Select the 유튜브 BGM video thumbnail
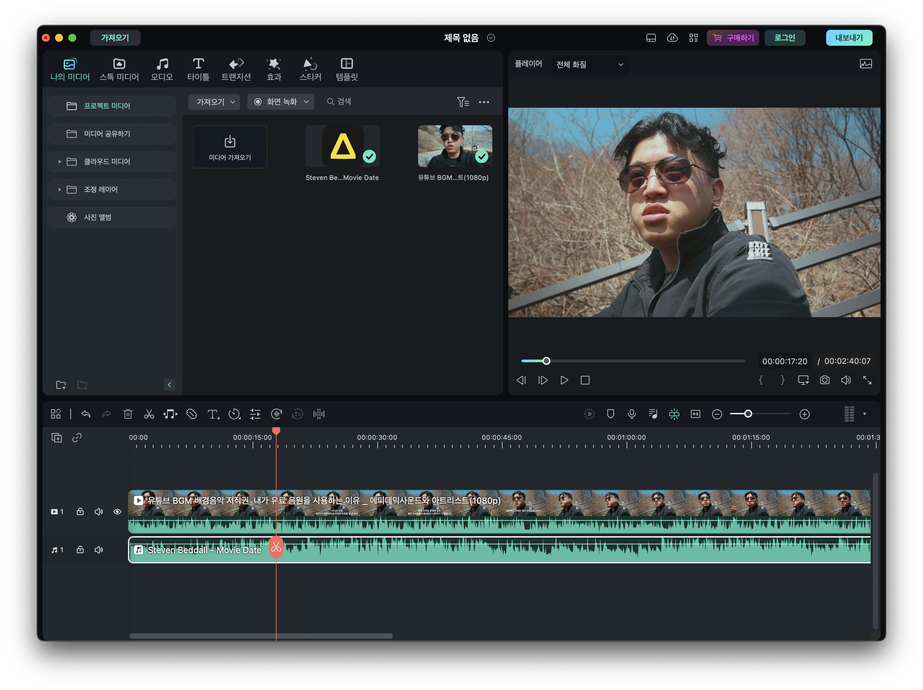Image resolution: width=923 pixels, height=690 pixels. coord(455,146)
